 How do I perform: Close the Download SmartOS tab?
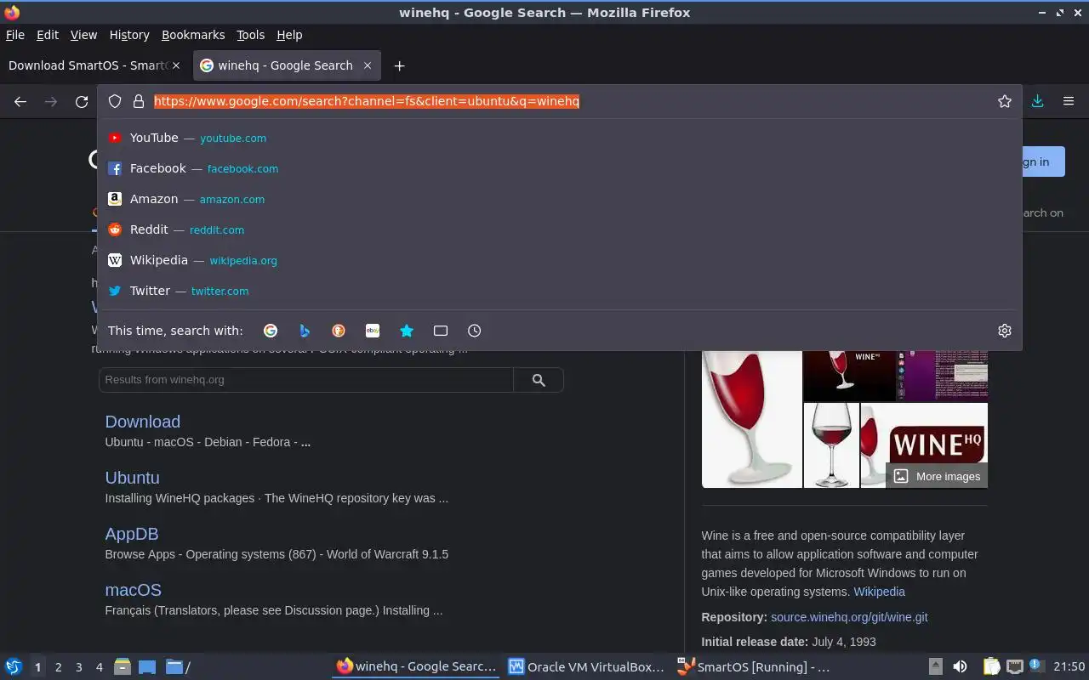(176, 65)
